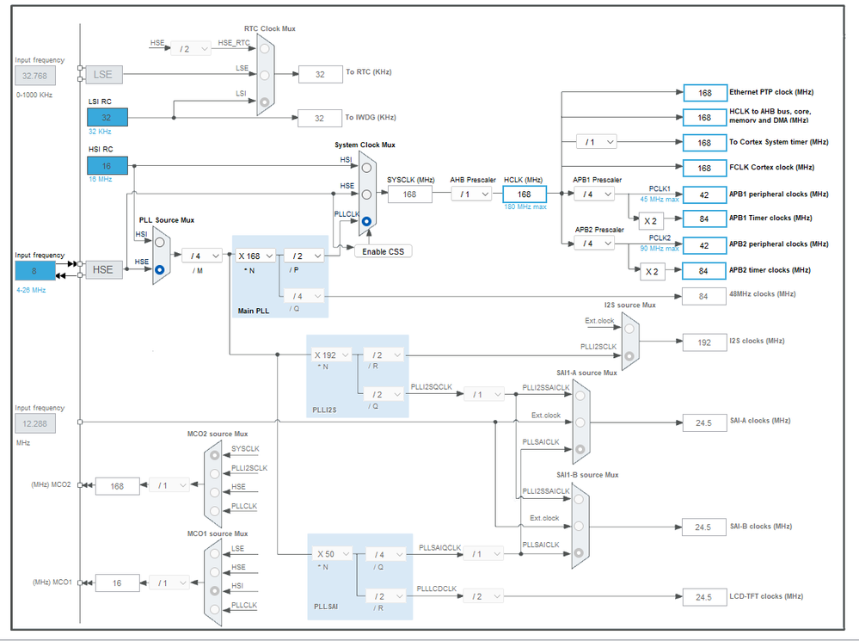The width and height of the screenshot is (859, 641).
Task: Click the LSE oscillator block
Action: pos(104,75)
